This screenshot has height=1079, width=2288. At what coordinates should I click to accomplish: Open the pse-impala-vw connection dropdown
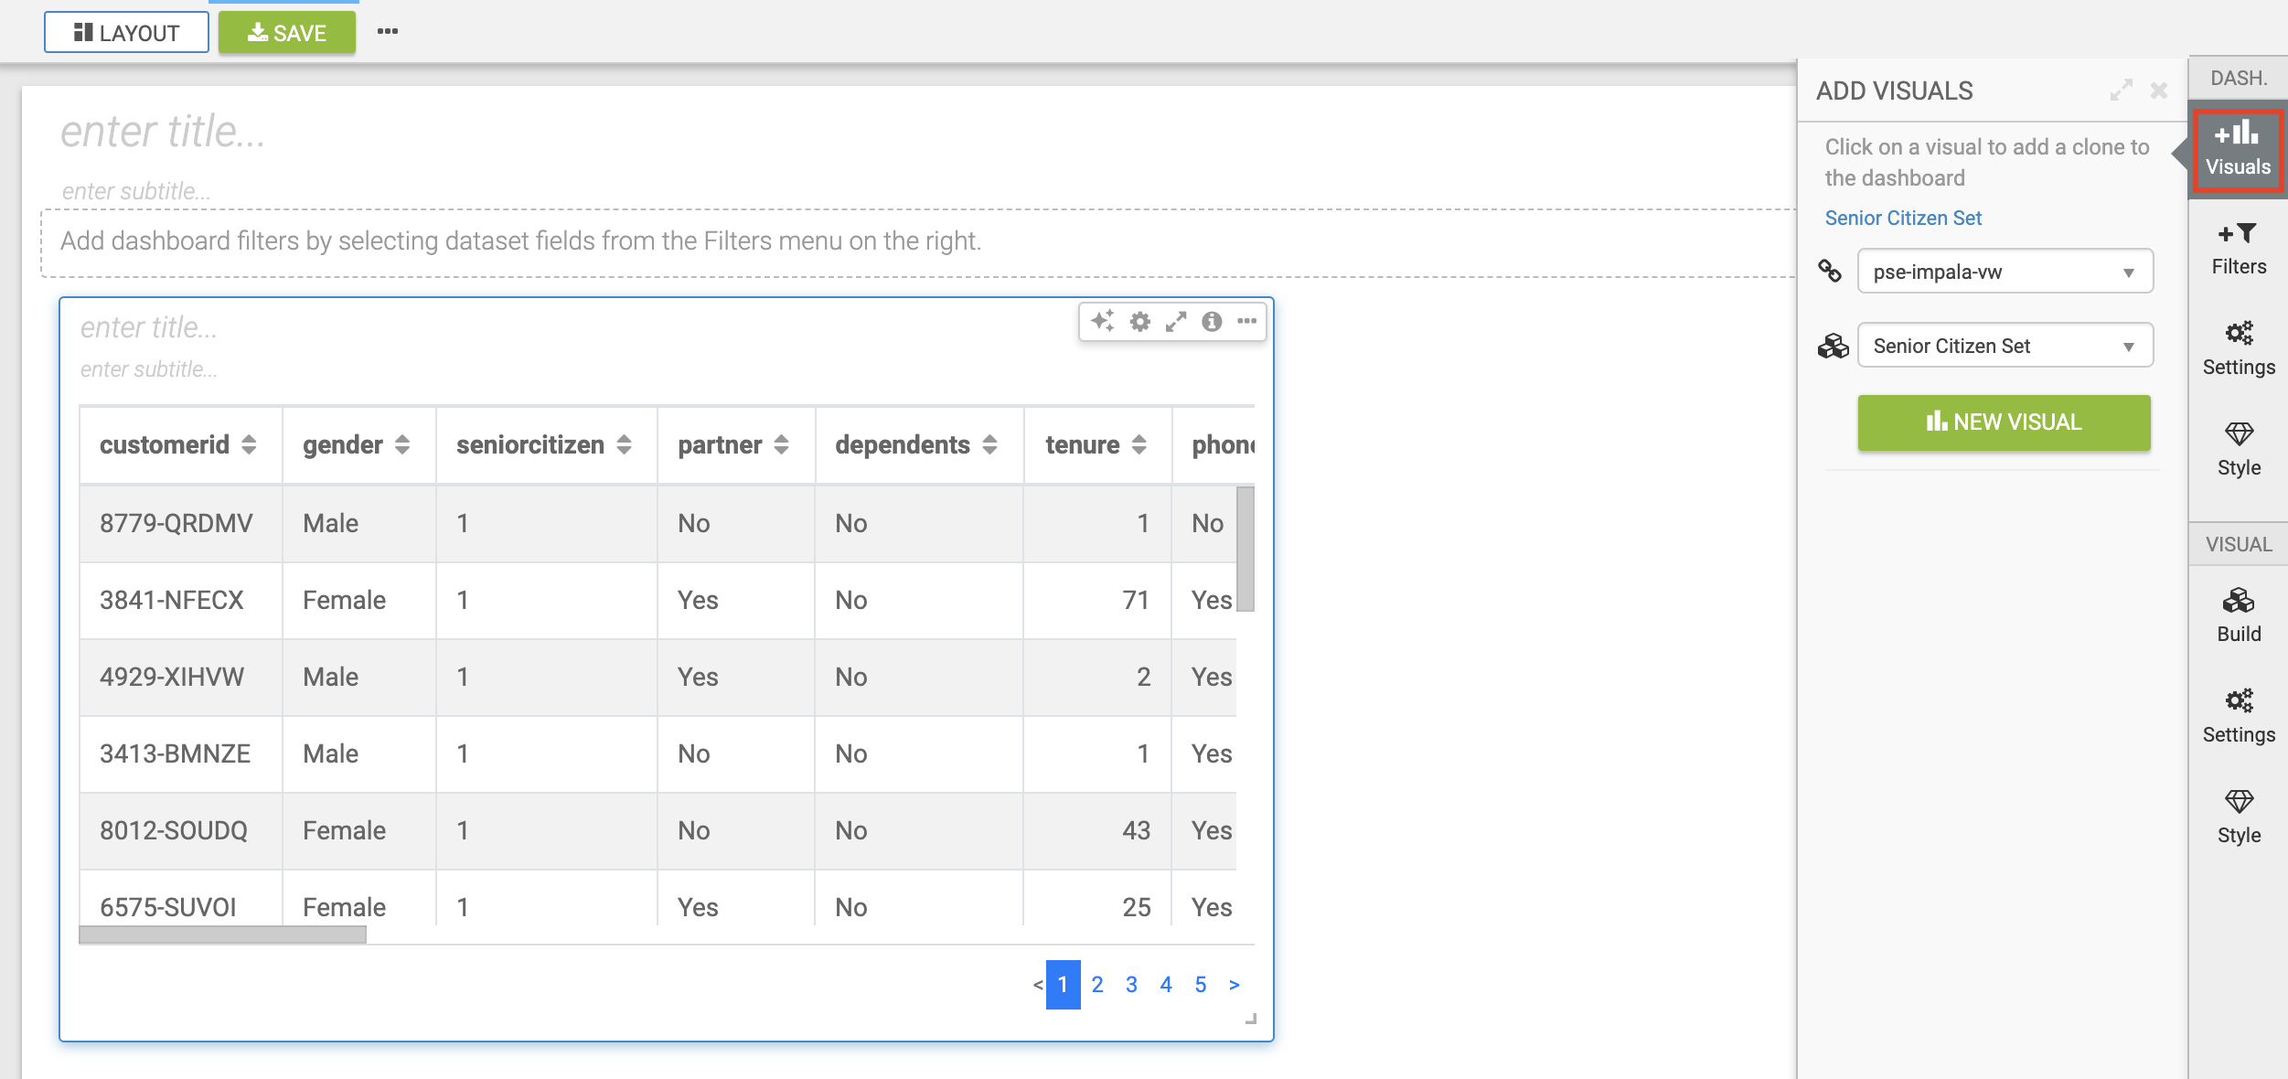point(2005,272)
